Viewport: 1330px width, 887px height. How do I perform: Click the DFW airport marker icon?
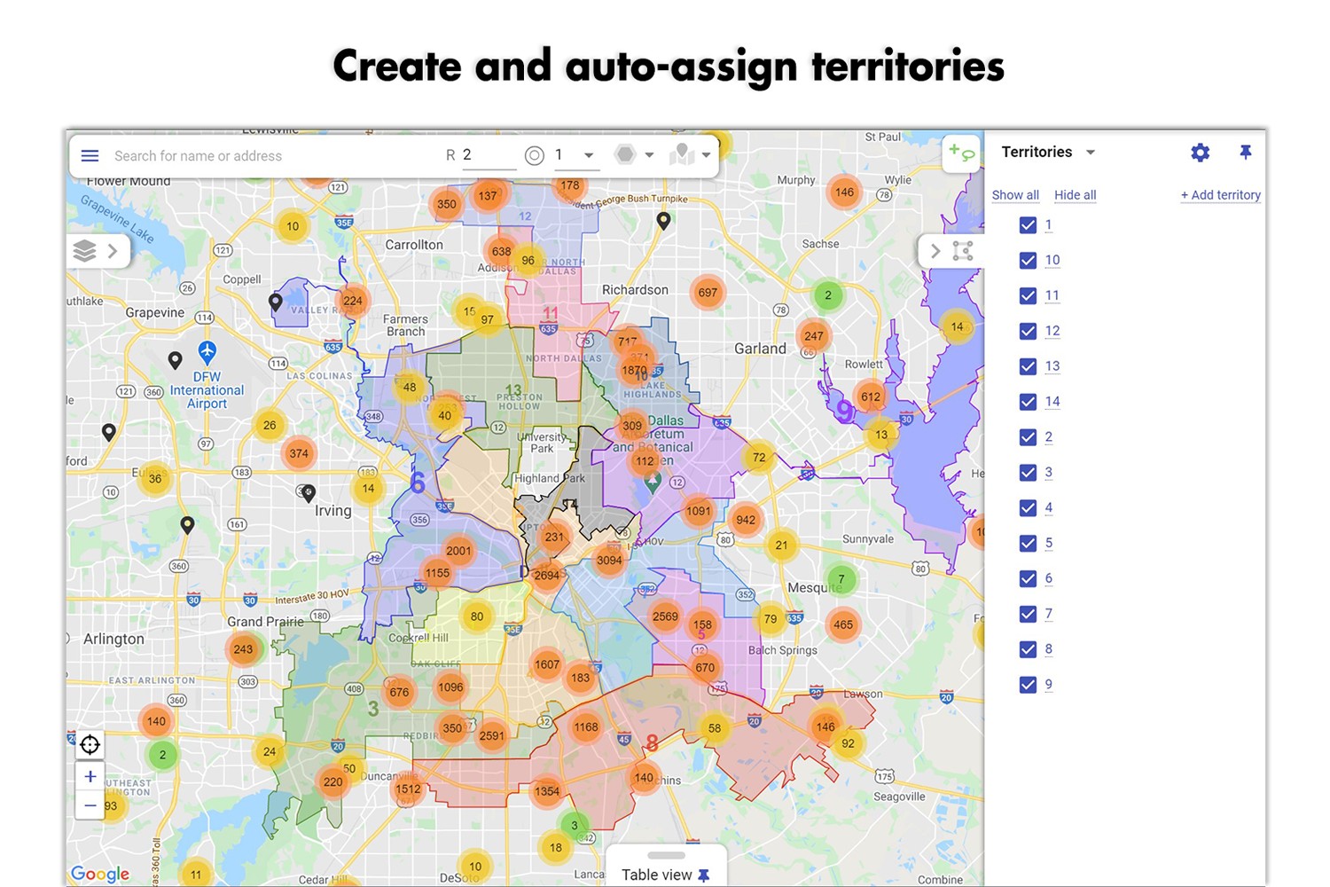coord(207,352)
